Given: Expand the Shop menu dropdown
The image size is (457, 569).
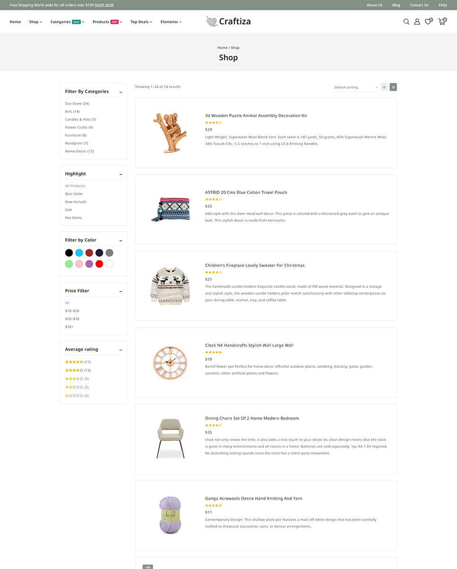Looking at the screenshot, I should pyautogui.click(x=36, y=22).
